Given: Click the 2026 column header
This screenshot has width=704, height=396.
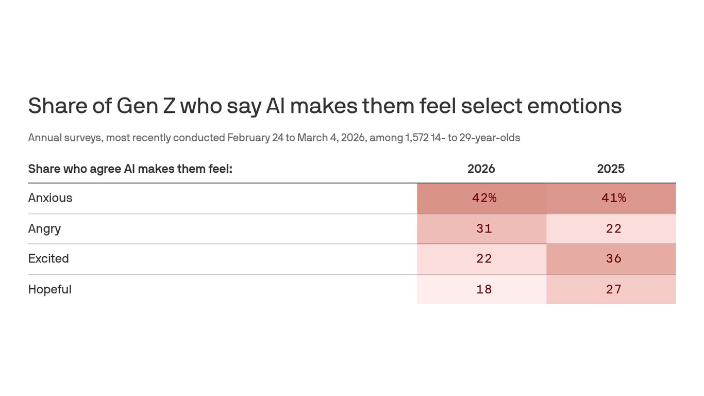Looking at the screenshot, I should click(x=481, y=169).
